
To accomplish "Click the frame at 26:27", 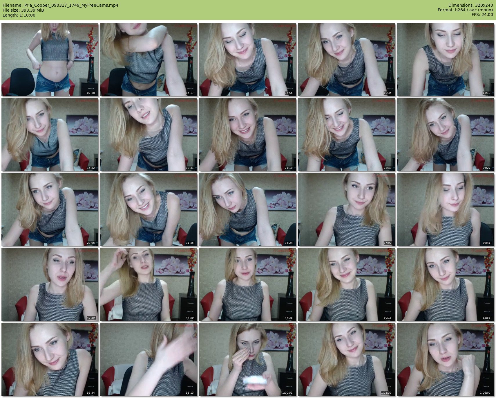I will 446,135.
